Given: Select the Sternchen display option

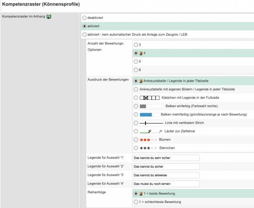Looking at the screenshot, I should 136,148.
